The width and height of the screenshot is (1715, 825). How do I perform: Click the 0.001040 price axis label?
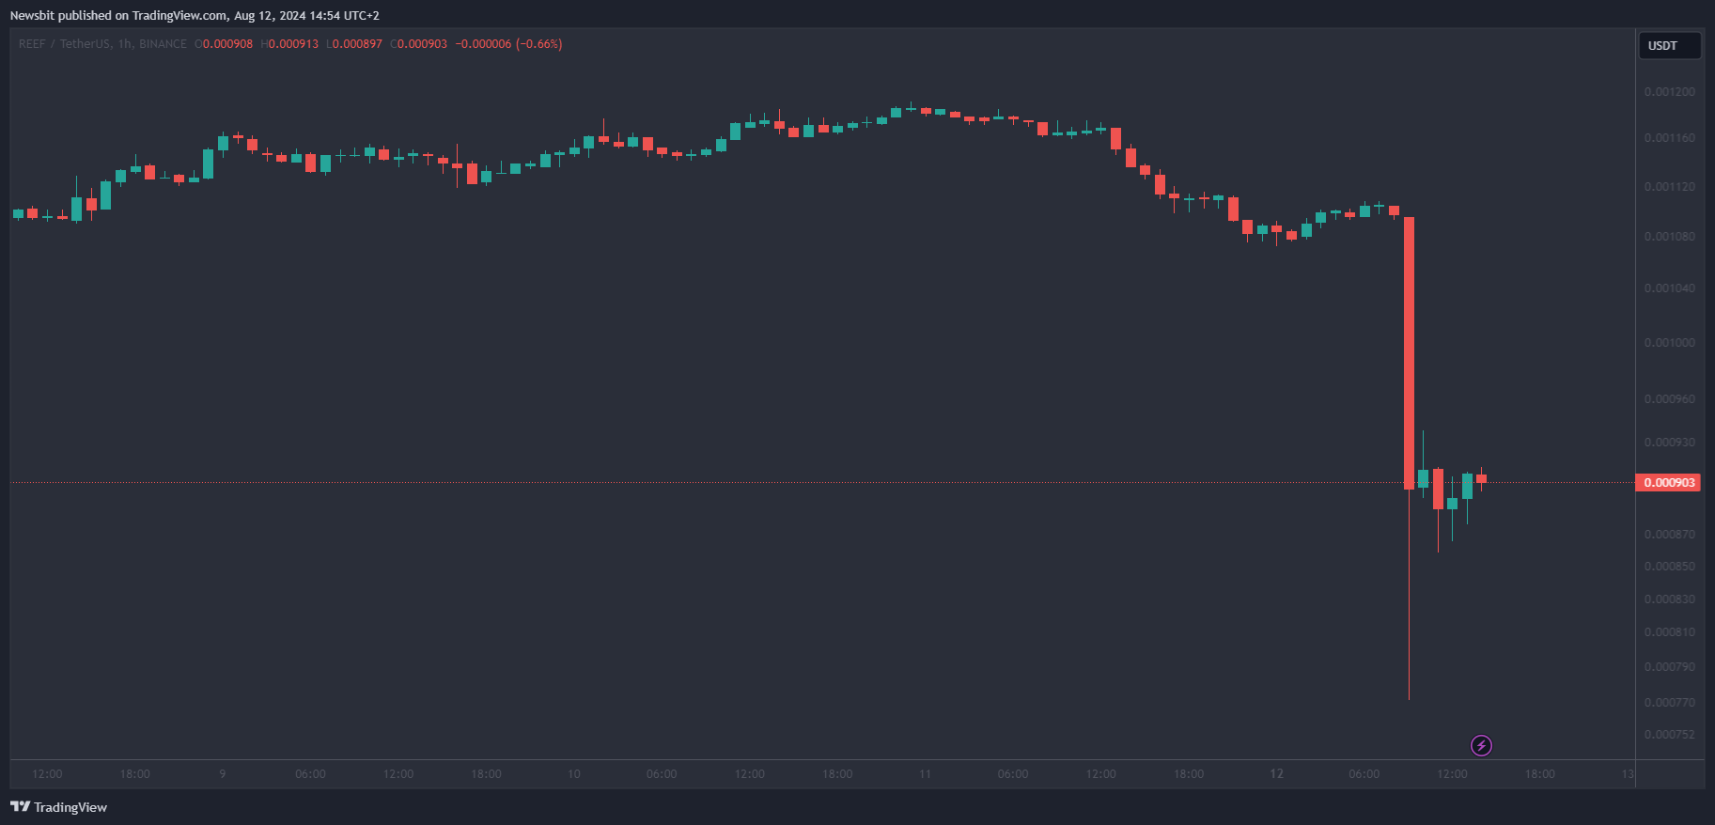coord(1670,288)
